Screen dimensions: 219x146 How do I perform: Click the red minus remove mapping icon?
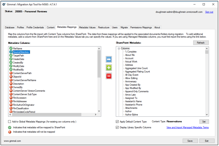pos(109,76)
